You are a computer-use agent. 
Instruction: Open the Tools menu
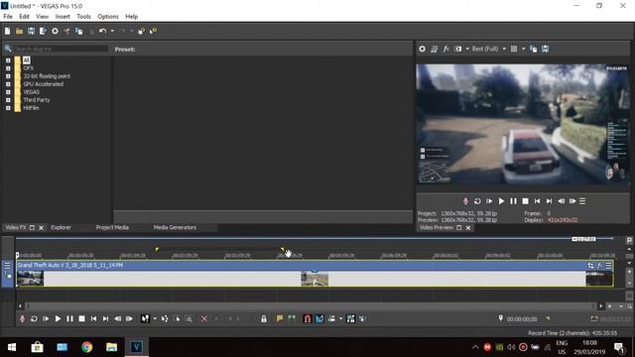pyautogui.click(x=83, y=17)
